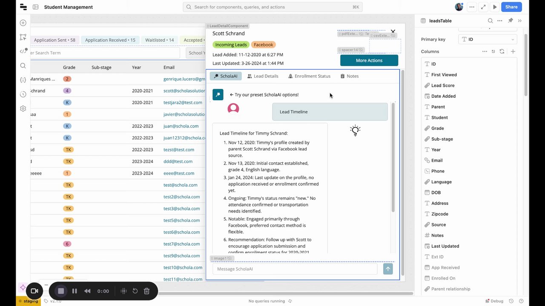The height and width of the screenshot is (306, 545).
Task: Open the Primary key ID dropdown
Action: [488, 40]
